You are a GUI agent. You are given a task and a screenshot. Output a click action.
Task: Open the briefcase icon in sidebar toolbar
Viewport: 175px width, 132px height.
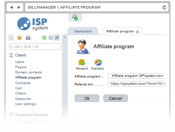28,38
